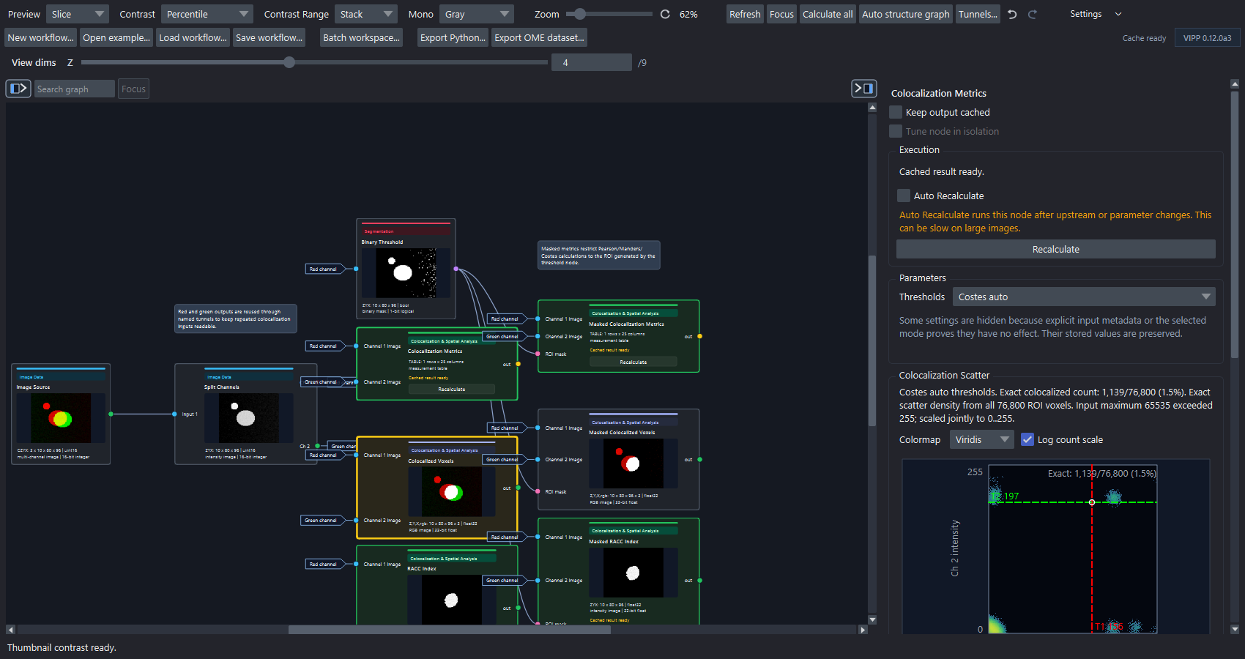Viewport: 1245px width, 659px height.
Task: Click Open example button
Action: click(x=116, y=37)
